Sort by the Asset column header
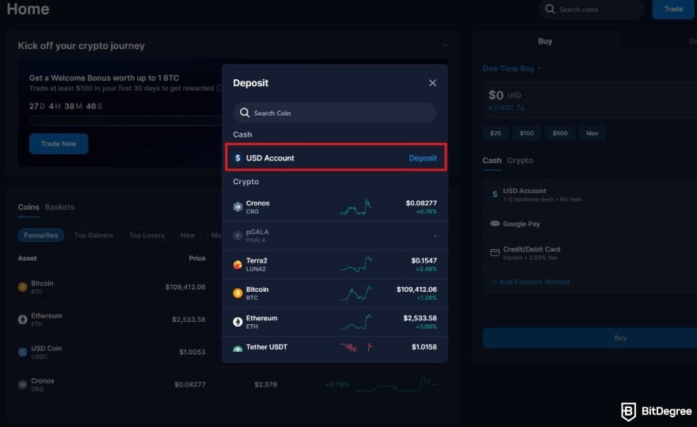 point(27,259)
